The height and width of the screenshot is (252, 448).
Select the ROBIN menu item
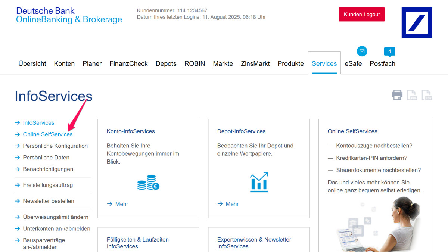[195, 63]
